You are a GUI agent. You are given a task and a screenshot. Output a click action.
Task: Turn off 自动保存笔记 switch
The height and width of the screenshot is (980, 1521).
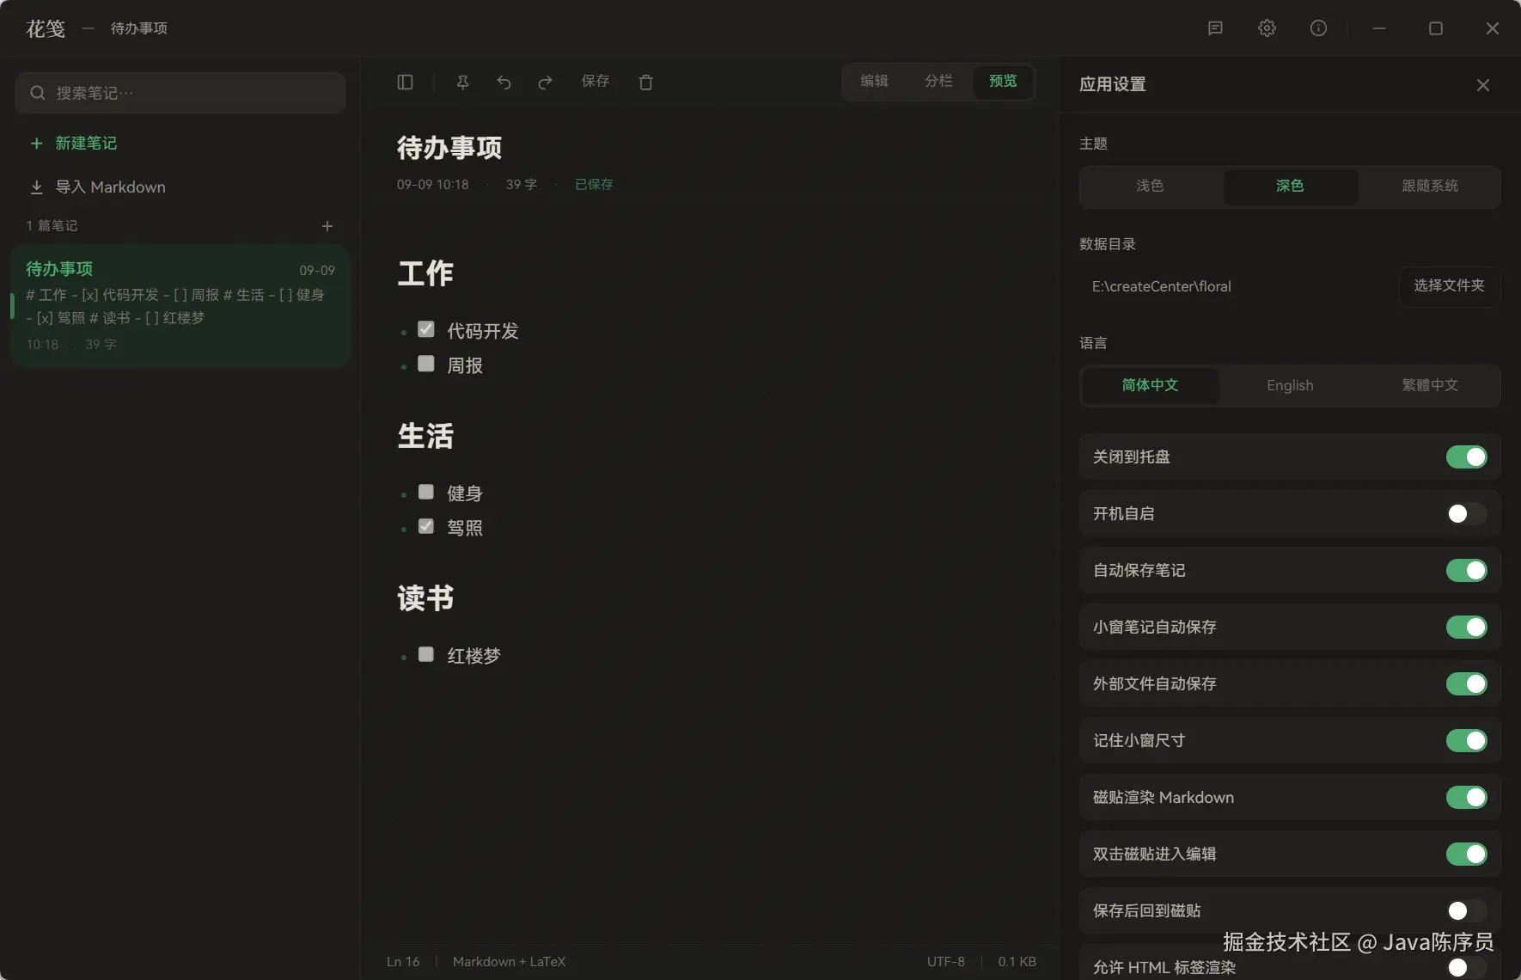point(1466,570)
